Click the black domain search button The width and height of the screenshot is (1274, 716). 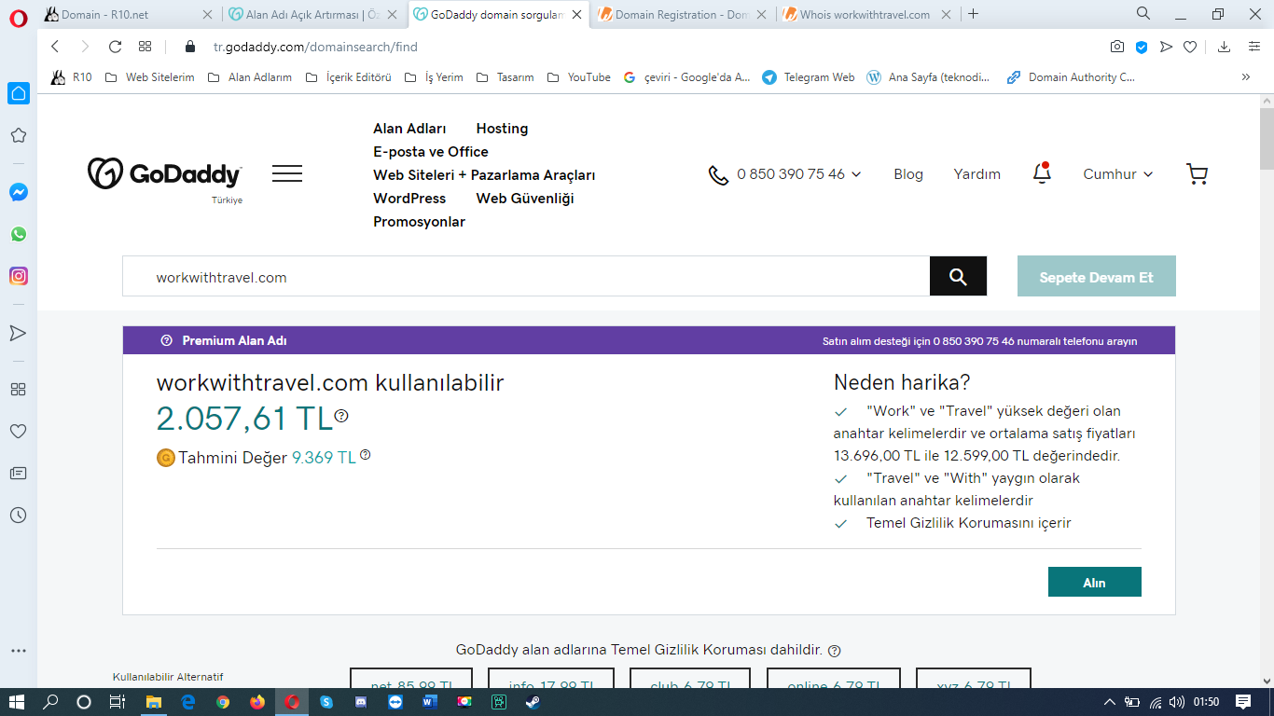pyautogui.click(x=958, y=276)
